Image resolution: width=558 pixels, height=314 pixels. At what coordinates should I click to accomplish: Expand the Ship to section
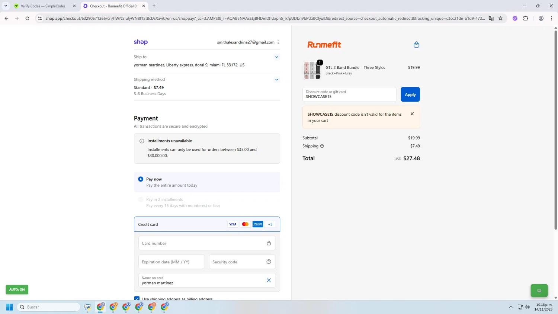coord(276,57)
